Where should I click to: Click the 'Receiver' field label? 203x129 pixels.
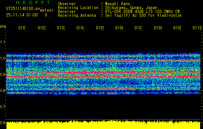pyautogui.click(x=67, y=12)
